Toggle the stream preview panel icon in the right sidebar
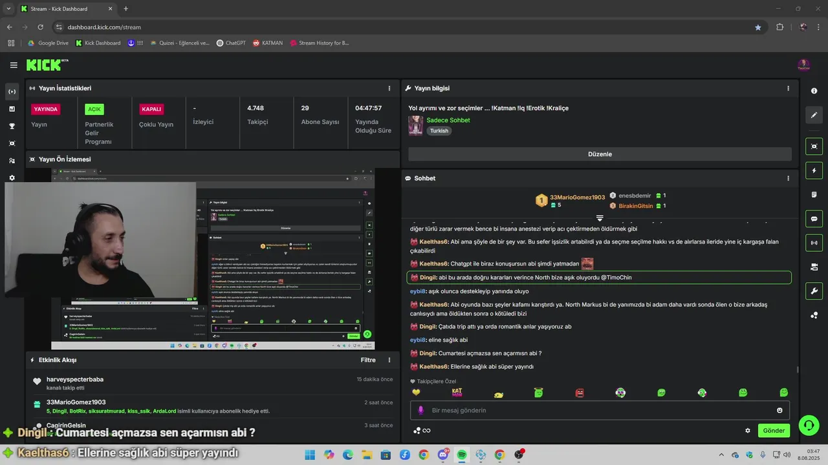The image size is (828, 465). point(814,147)
